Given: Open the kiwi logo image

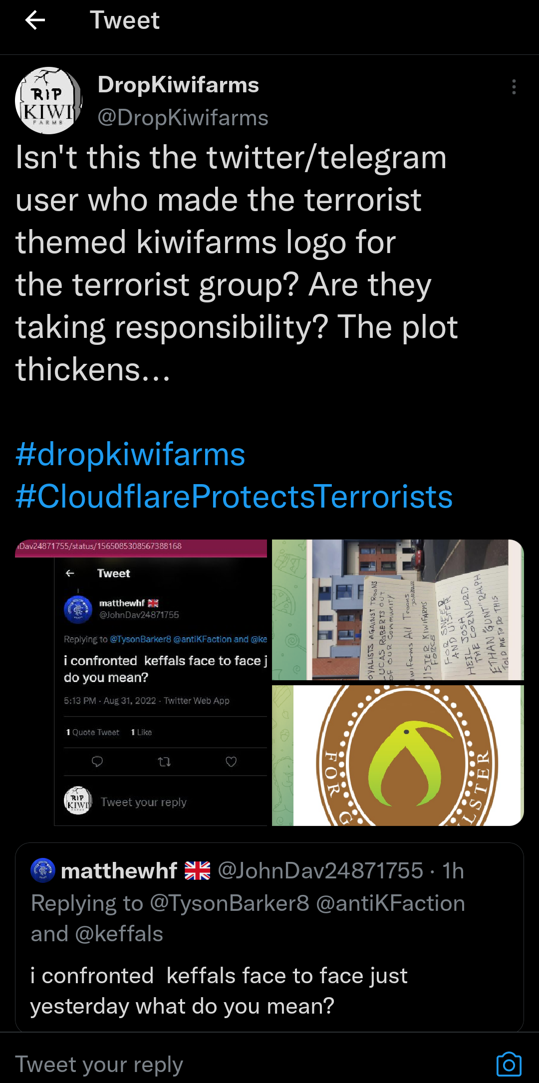Looking at the screenshot, I should pyautogui.click(x=398, y=756).
